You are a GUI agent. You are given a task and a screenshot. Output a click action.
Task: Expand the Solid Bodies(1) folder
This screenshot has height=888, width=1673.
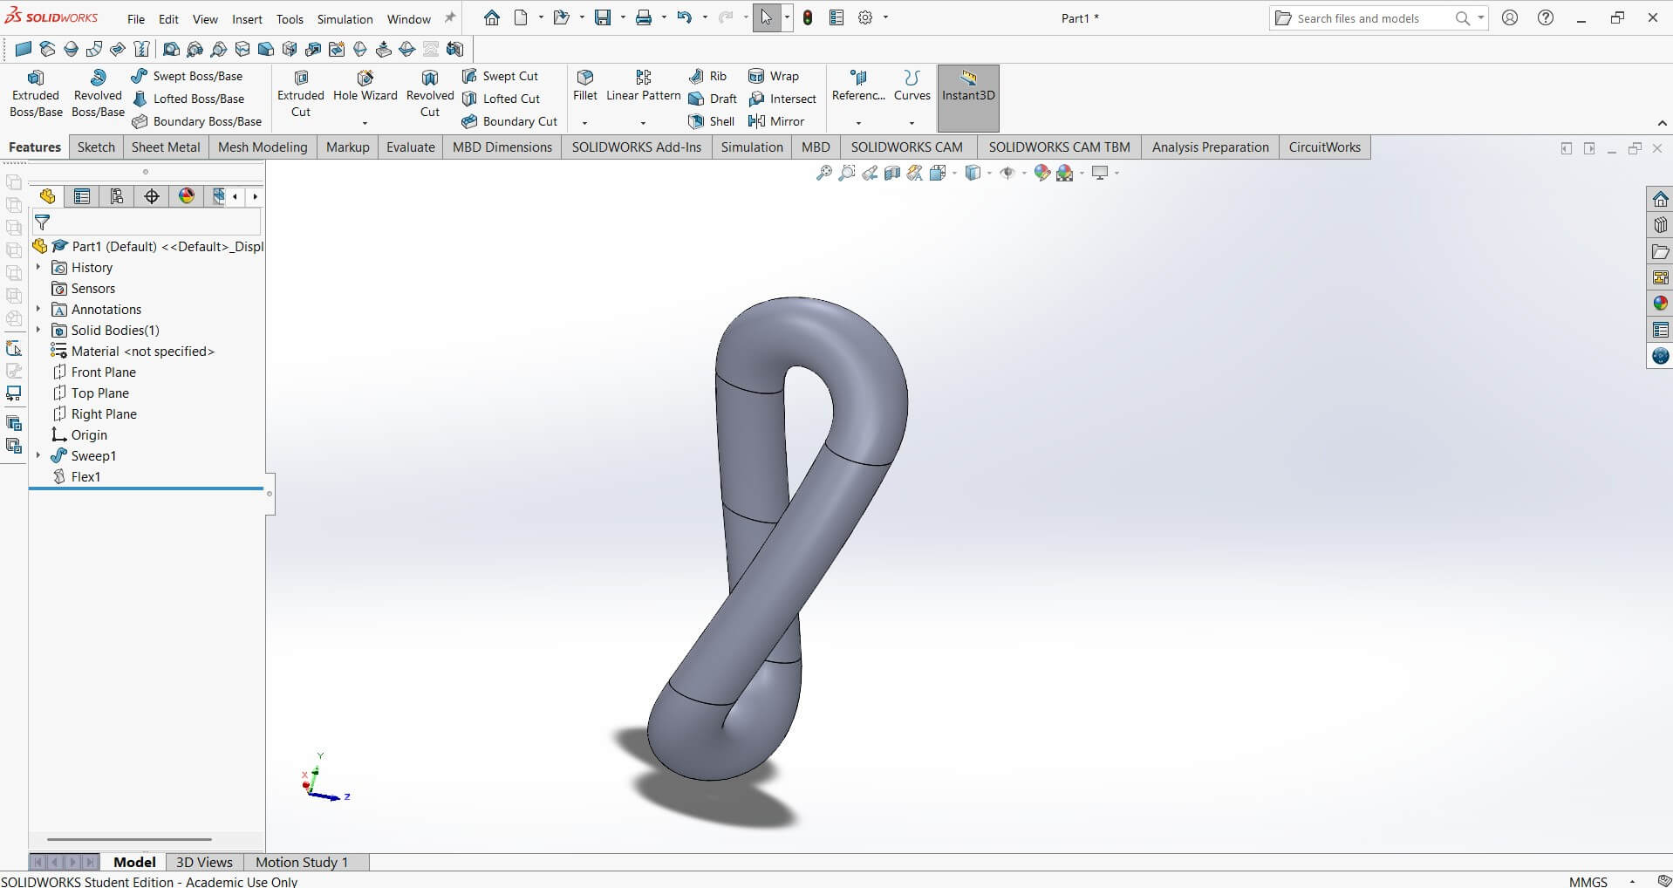(x=38, y=331)
